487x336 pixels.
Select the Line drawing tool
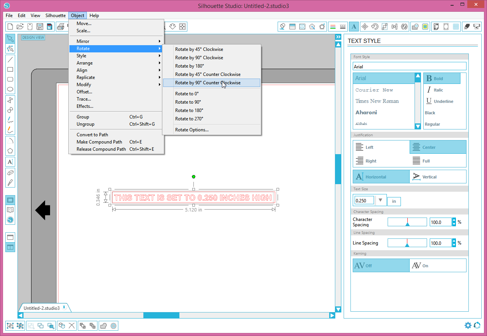coord(10,59)
